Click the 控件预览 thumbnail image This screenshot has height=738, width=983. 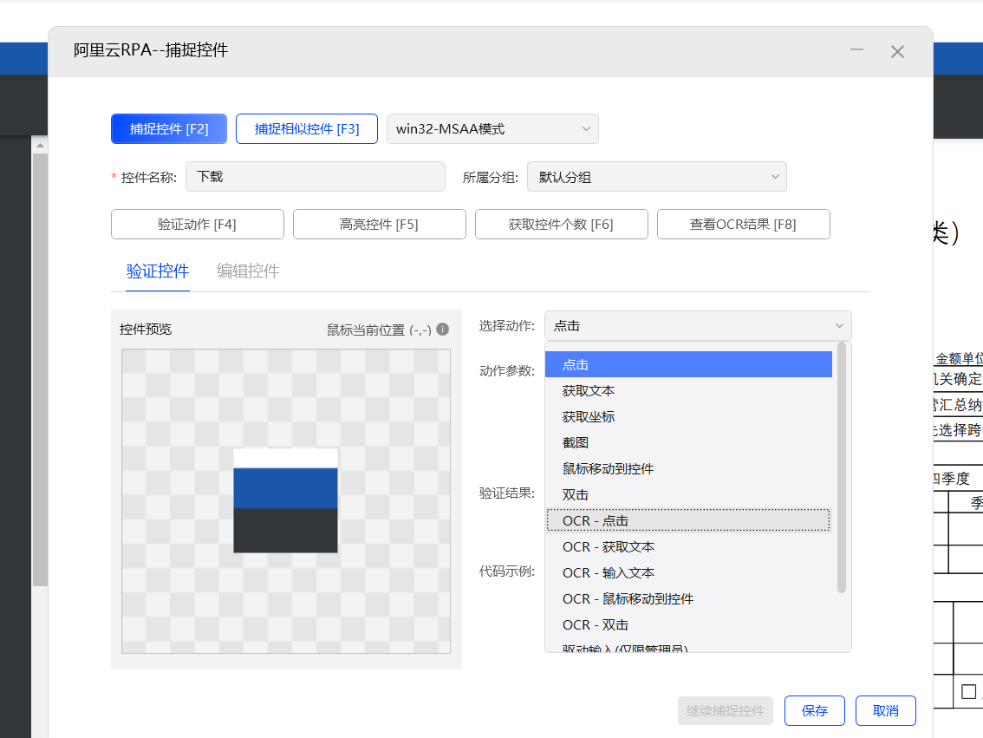(286, 500)
